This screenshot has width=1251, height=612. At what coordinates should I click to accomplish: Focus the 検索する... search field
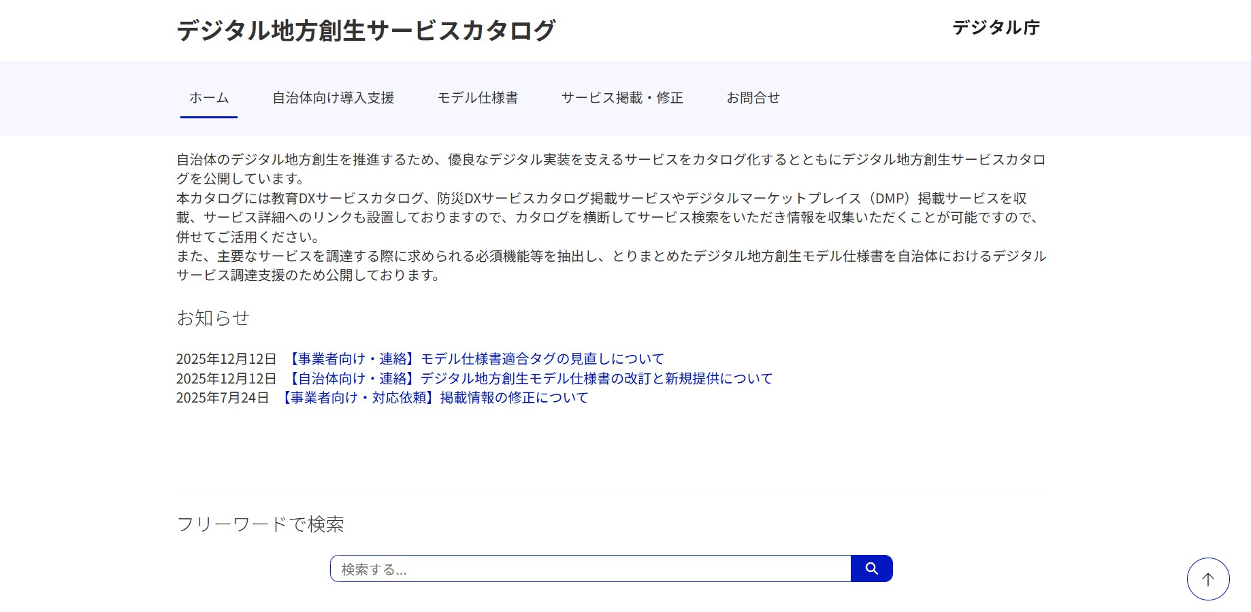click(590, 569)
